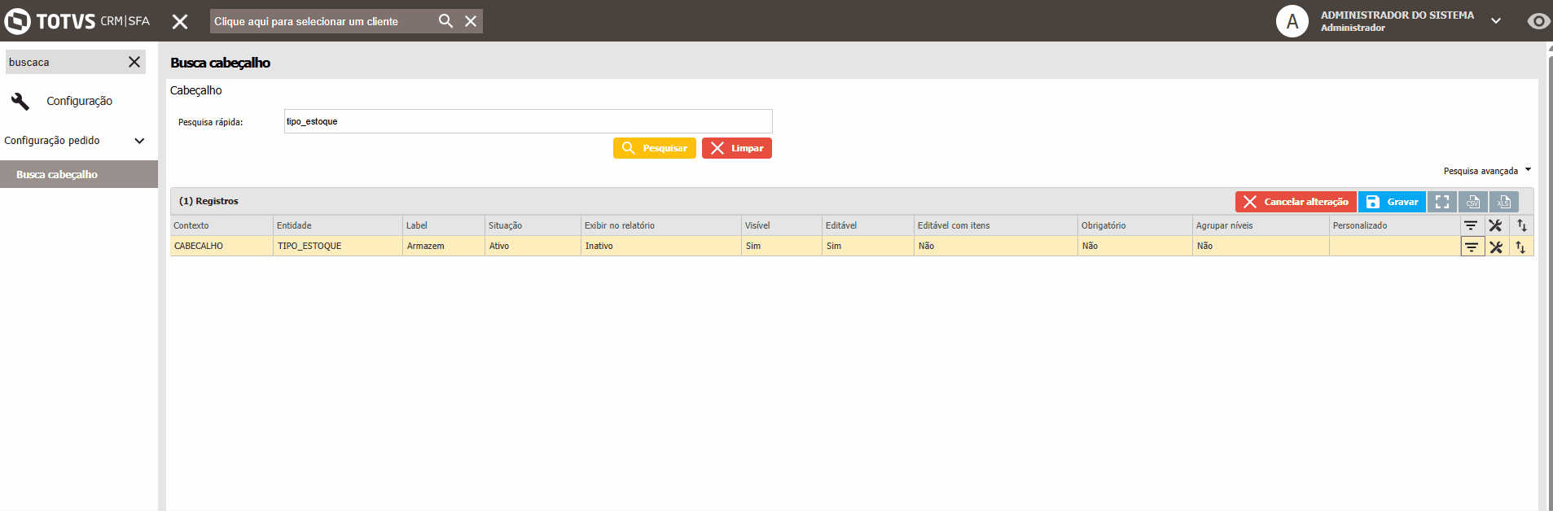Viewport: 1553px width, 511px height.
Task: Select the TIPO_ESTOQUE cell
Action: point(338,246)
